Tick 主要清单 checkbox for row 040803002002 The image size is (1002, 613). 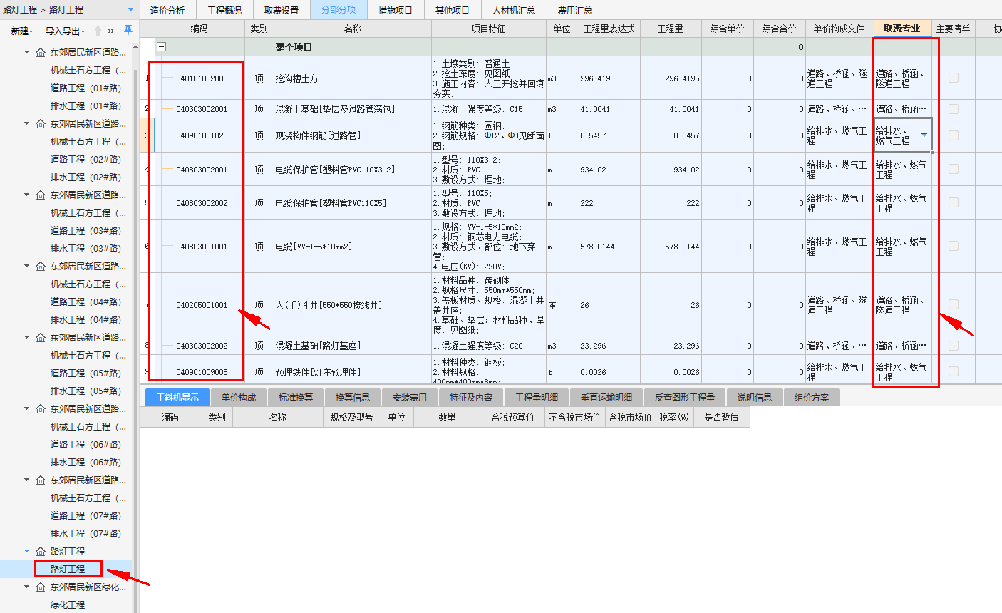point(954,202)
